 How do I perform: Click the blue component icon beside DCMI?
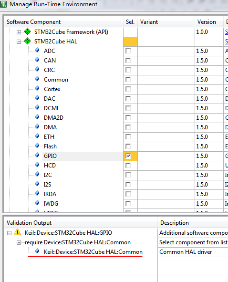[x=37, y=107]
